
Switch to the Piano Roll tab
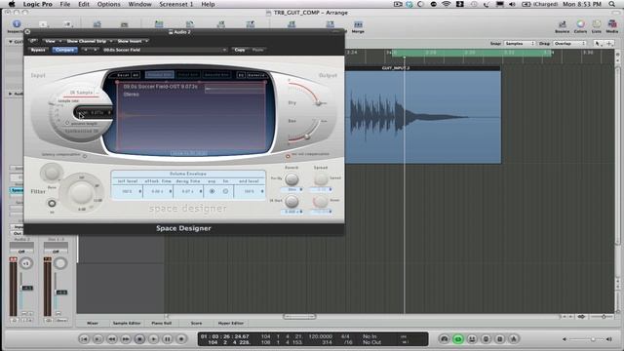[x=161, y=323]
